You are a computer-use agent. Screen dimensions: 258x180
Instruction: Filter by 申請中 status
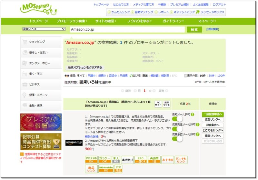pyautogui.click(x=92, y=76)
